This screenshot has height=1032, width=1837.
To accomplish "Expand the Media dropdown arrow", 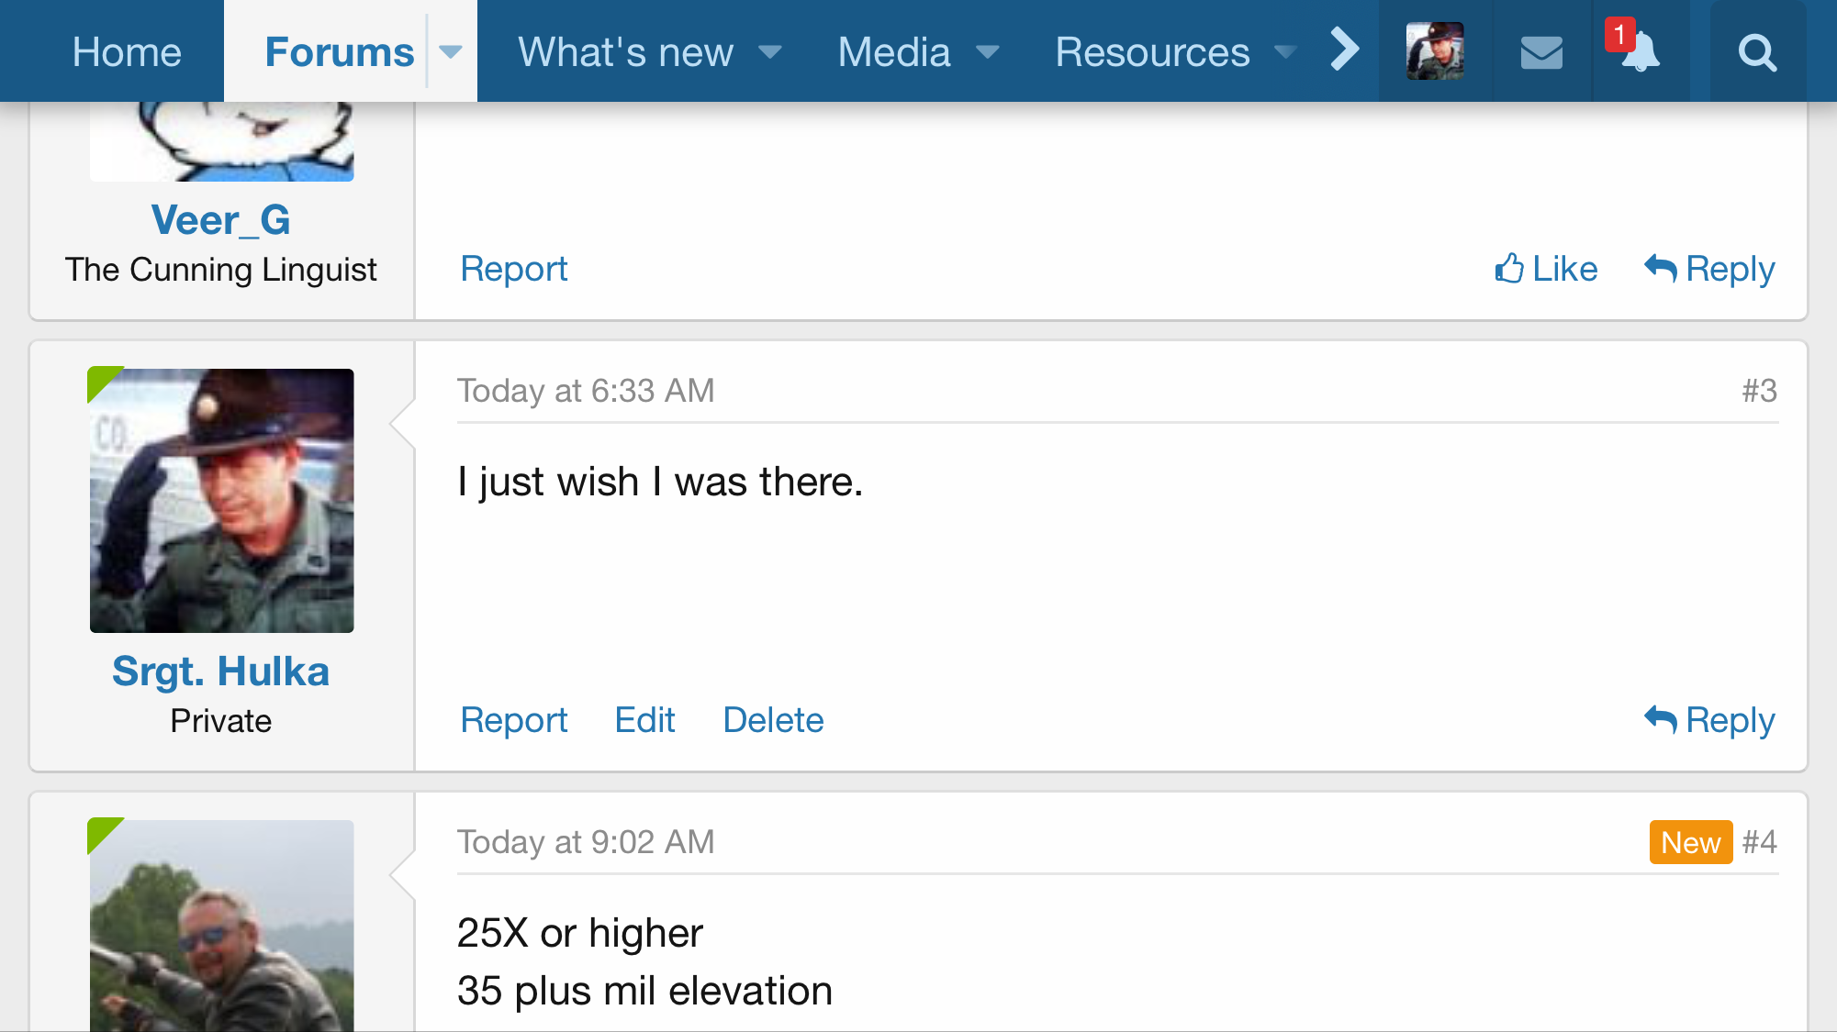I will pos(987,52).
